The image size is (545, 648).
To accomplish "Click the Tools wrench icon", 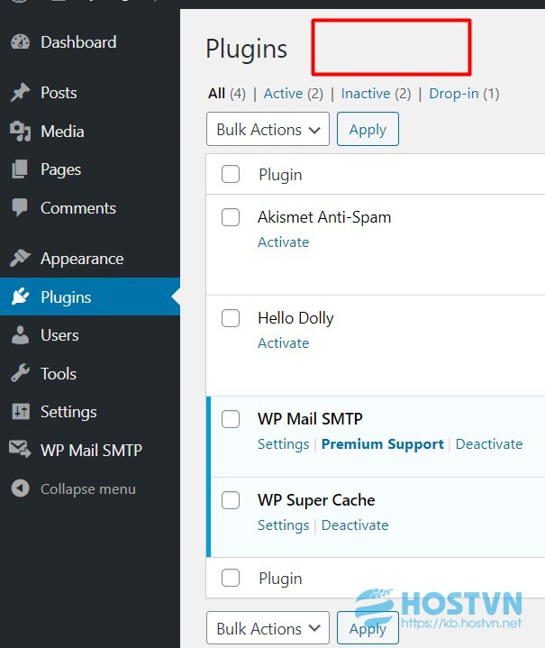I will tap(20, 373).
